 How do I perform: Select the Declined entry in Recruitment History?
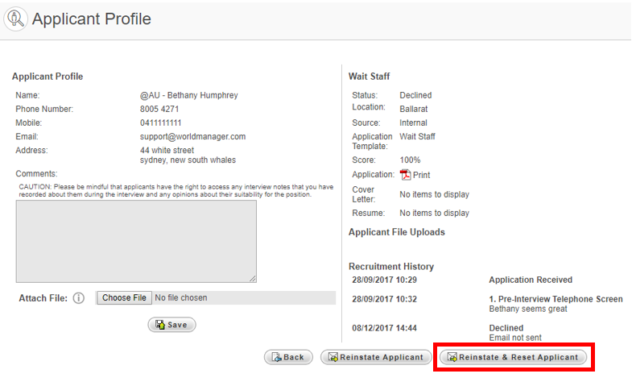(506, 328)
